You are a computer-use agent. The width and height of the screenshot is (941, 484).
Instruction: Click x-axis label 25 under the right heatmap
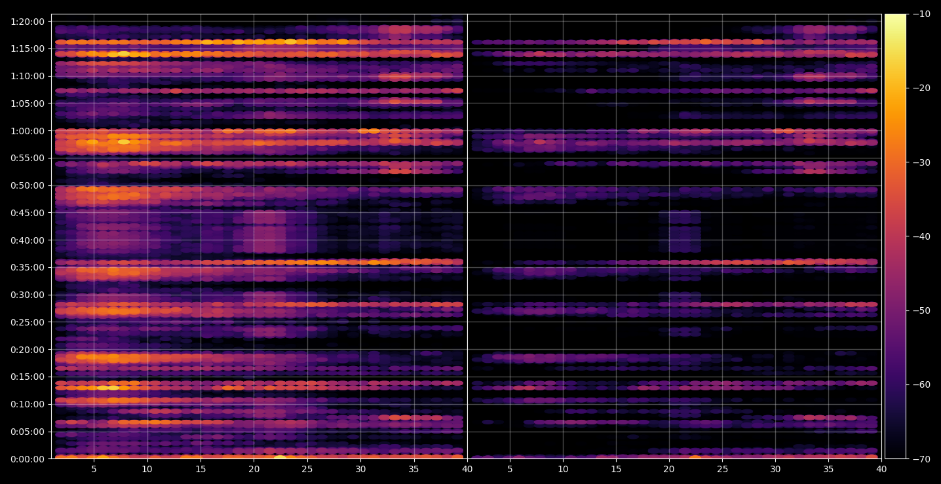coord(722,469)
